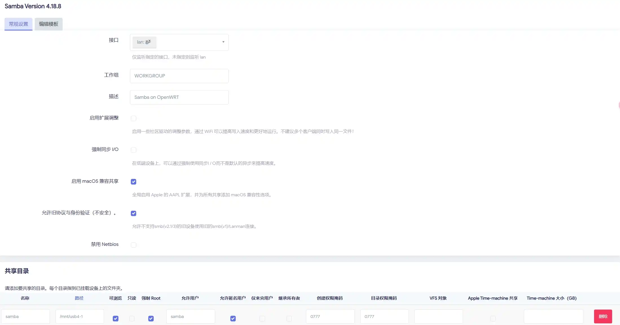The image size is (620, 325).
Task: Edit the 允许用户 field containing samba
Action: click(x=191, y=317)
